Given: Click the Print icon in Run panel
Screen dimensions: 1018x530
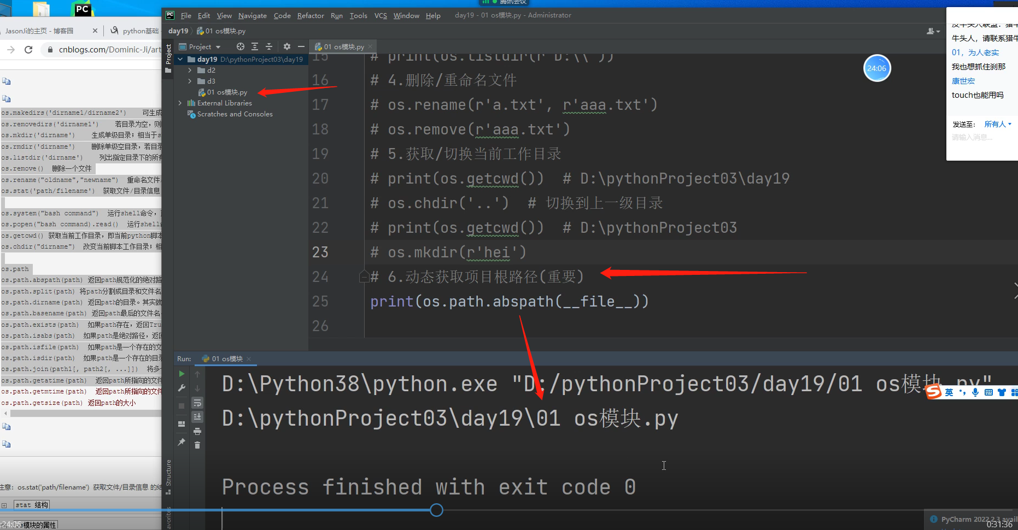Looking at the screenshot, I should 197,431.
